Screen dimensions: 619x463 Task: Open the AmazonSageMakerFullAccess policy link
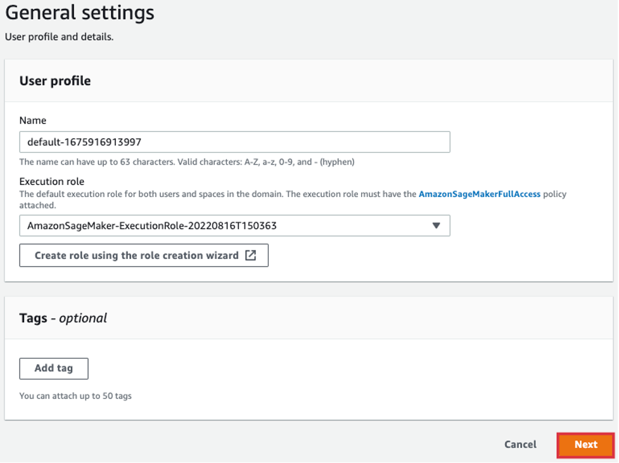click(480, 194)
